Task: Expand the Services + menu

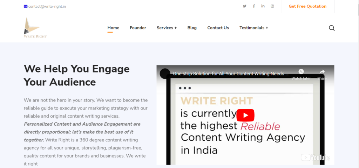Action: tap(167, 28)
